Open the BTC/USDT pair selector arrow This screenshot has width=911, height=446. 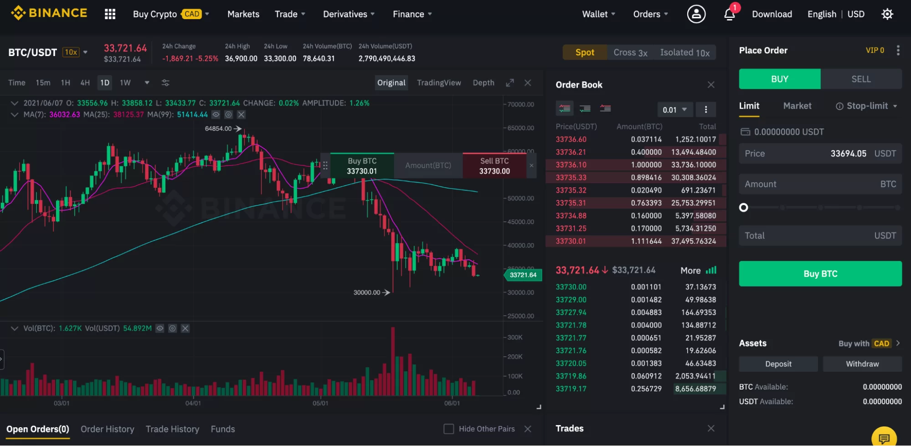[x=85, y=52]
